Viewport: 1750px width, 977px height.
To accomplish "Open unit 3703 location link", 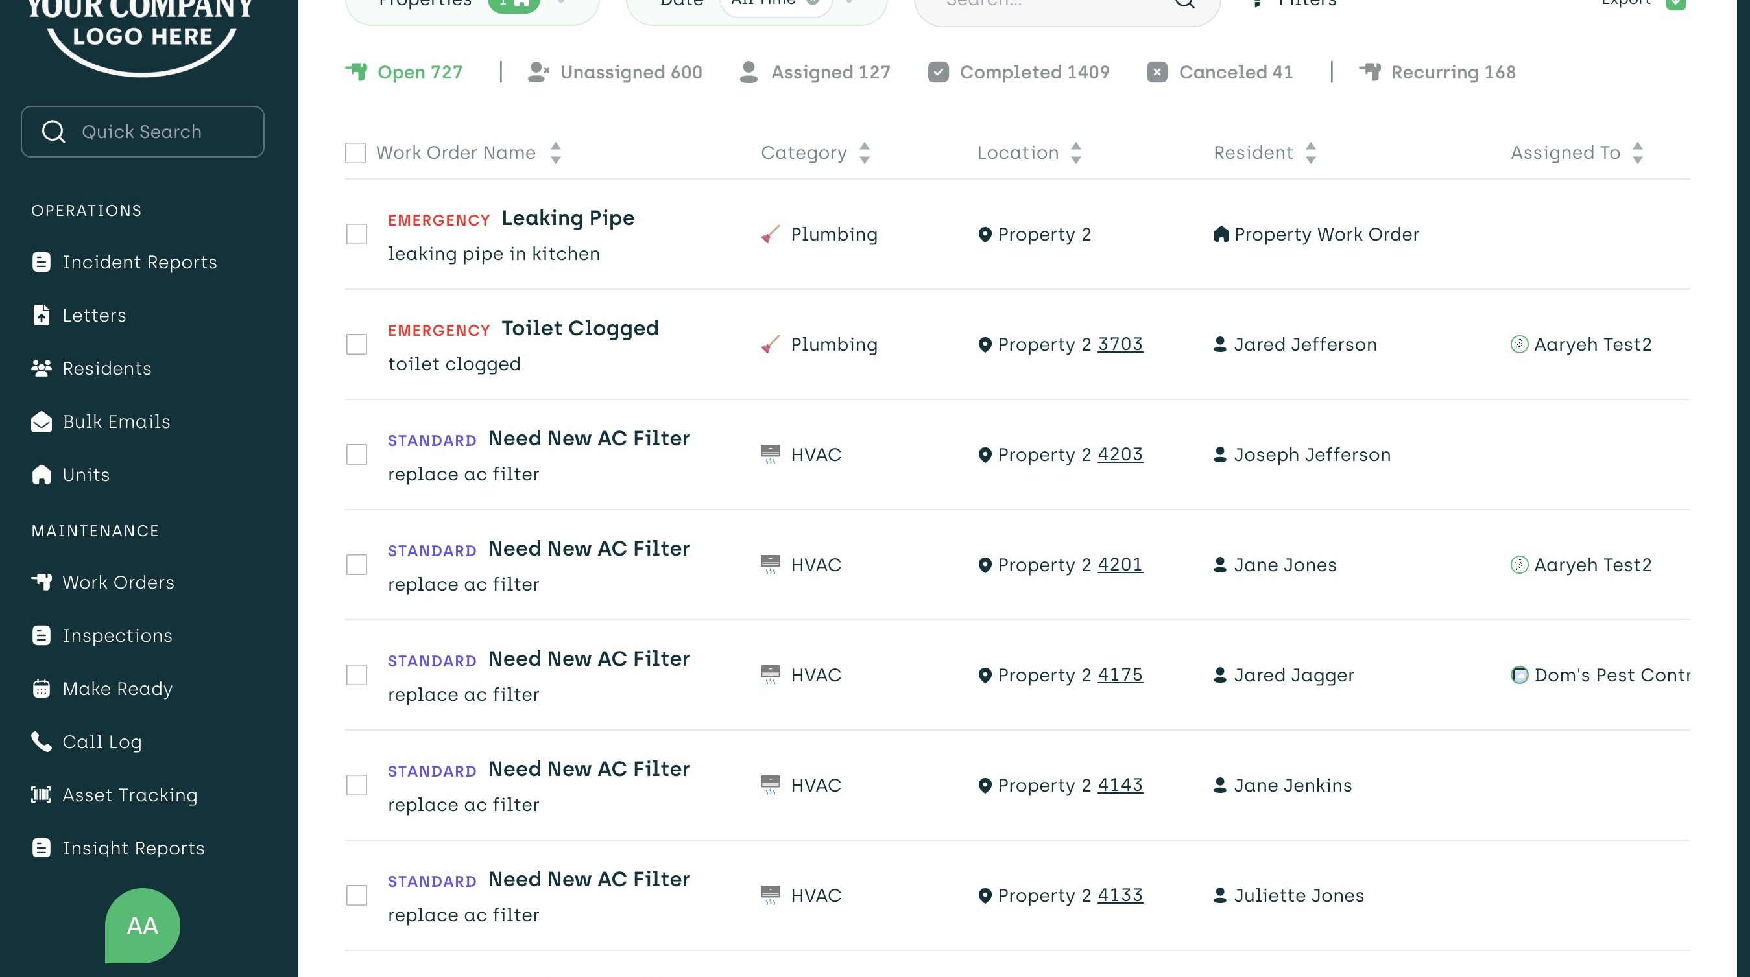I will coord(1120,344).
